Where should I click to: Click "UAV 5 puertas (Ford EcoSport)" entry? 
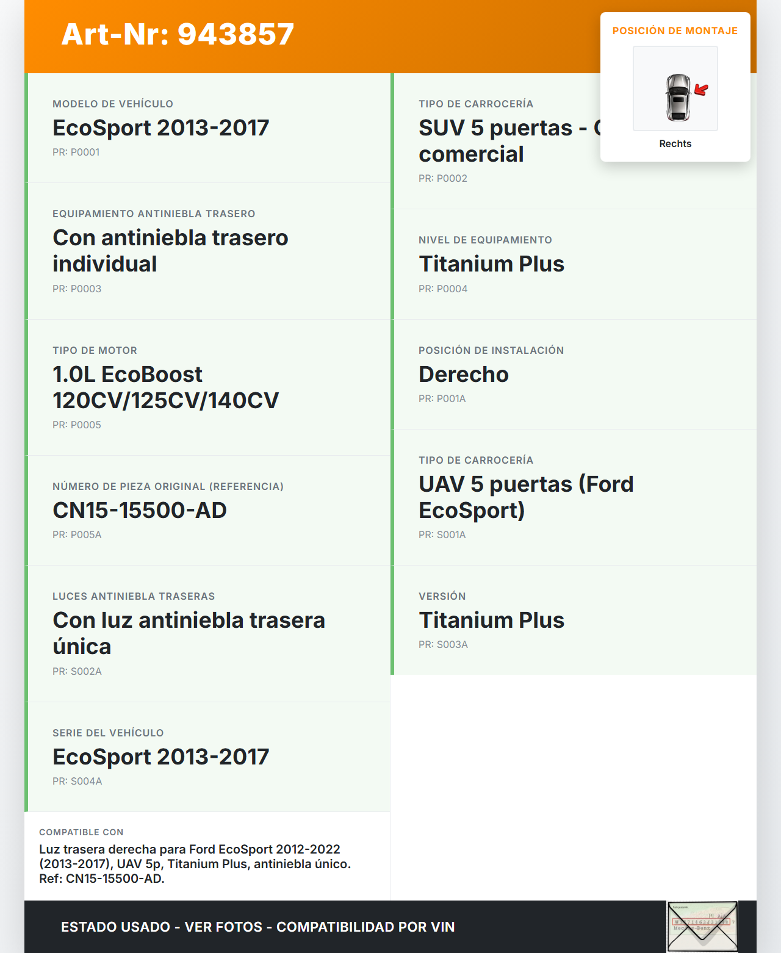525,497
